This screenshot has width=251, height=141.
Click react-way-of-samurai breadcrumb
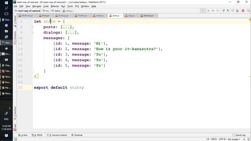(27, 11)
